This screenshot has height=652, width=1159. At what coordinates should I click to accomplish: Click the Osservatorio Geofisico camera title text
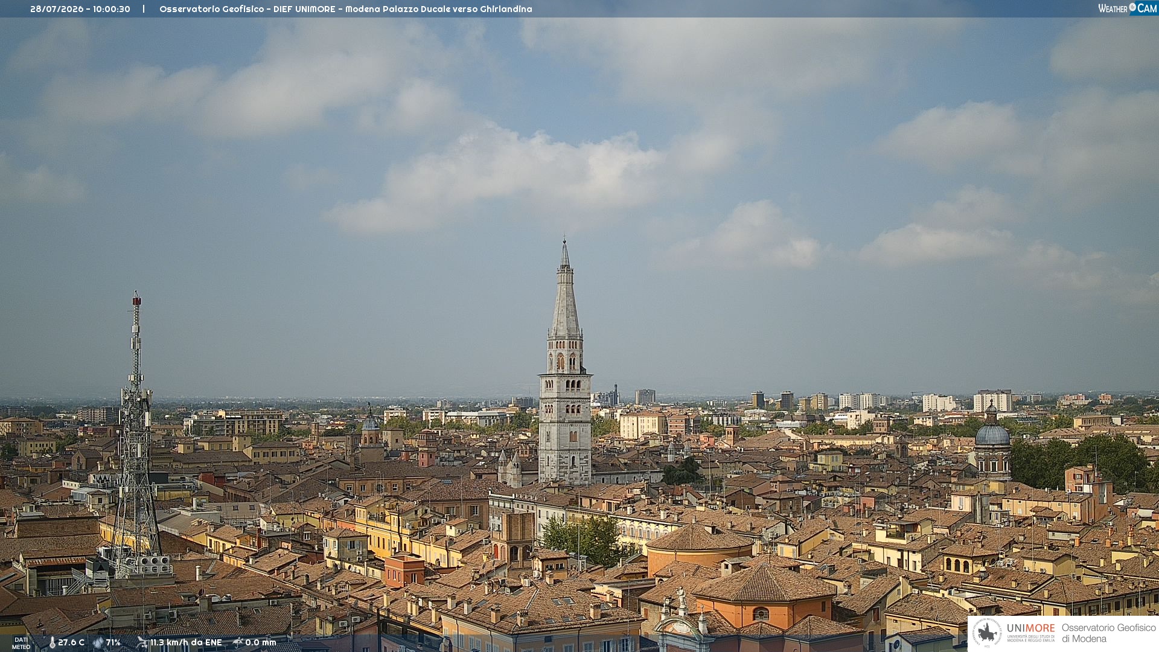(346, 9)
